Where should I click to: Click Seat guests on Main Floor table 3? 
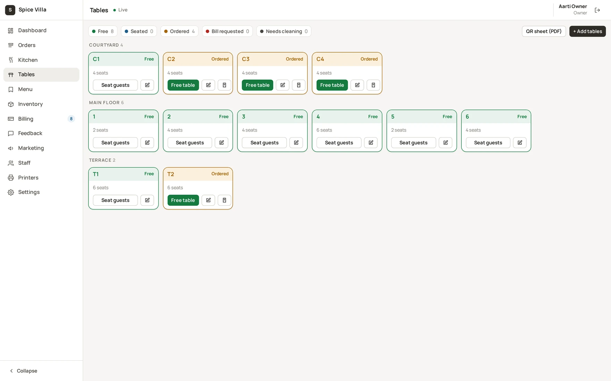pyautogui.click(x=264, y=143)
